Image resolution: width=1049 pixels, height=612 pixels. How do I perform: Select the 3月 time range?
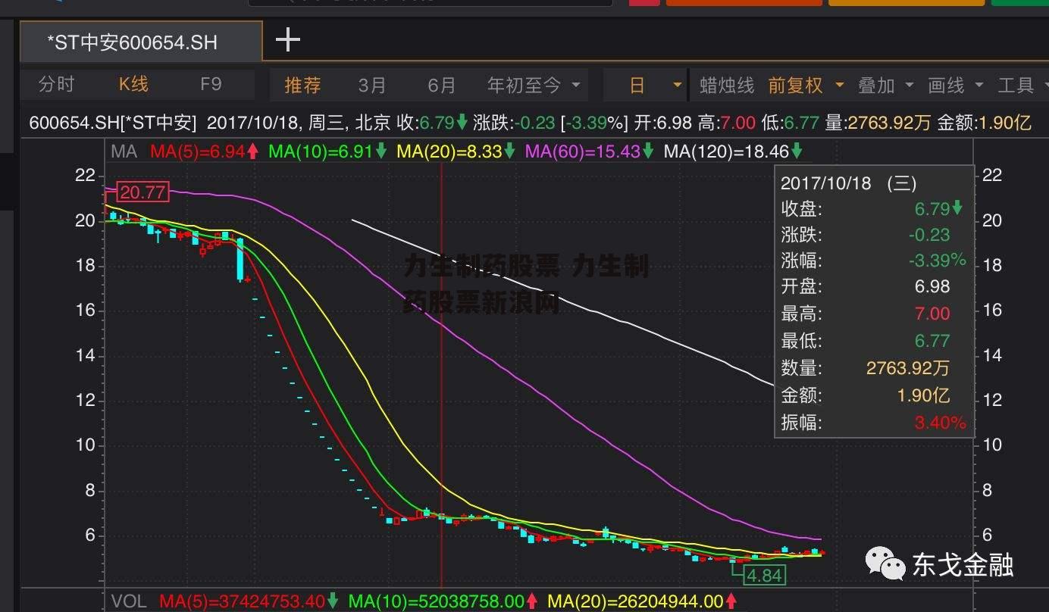[x=372, y=86]
